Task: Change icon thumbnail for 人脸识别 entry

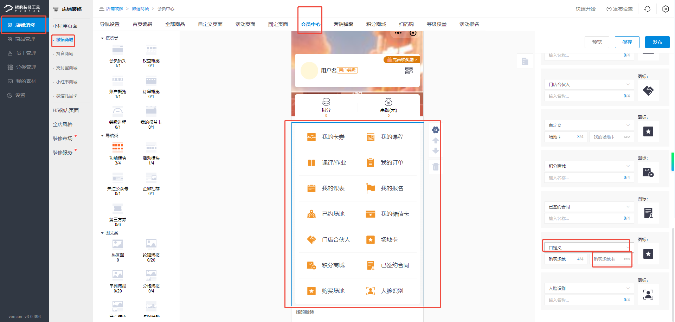Action: click(x=648, y=295)
